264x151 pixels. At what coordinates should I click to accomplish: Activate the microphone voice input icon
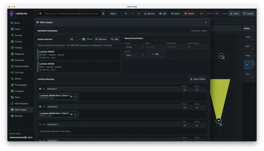tap(103, 14)
